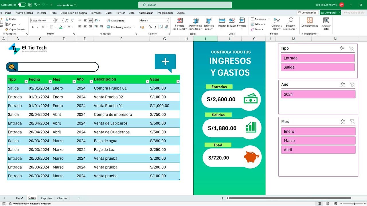Click the Cortar scissors icon
Image resolution: width=367 pixels, height=206 pixels.
point(7,19)
